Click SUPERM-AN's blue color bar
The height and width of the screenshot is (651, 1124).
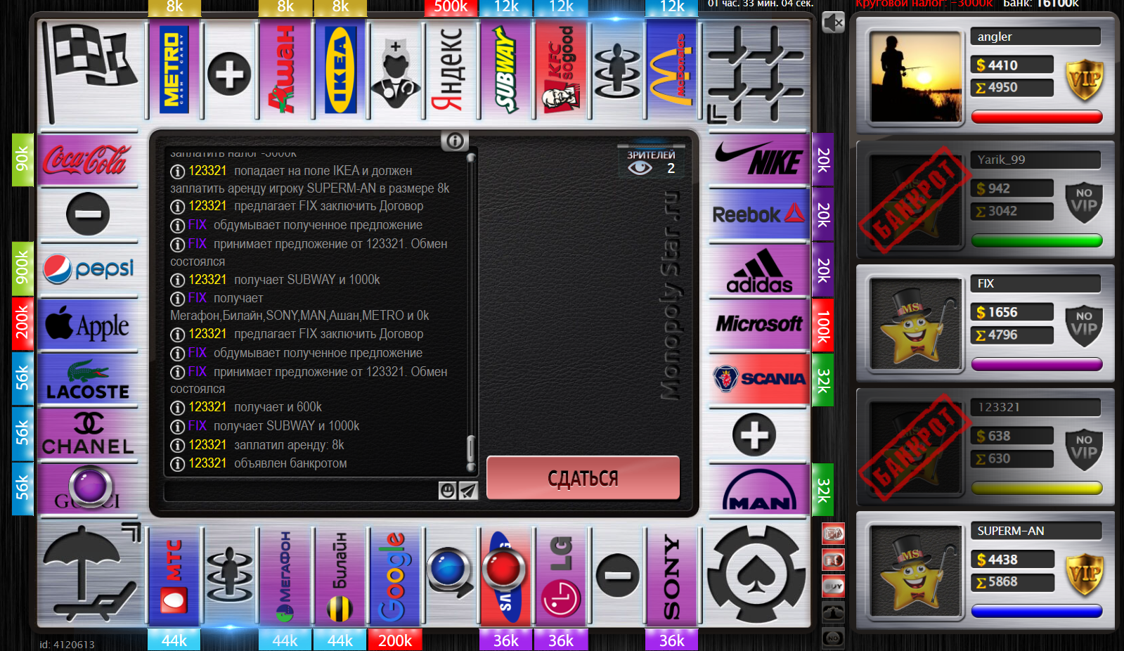(1037, 611)
